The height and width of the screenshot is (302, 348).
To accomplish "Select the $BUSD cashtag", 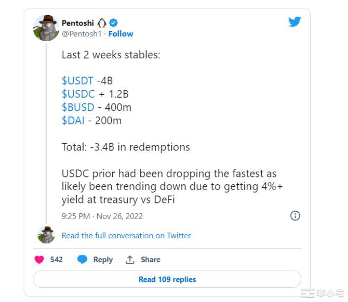I will [78, 106].
